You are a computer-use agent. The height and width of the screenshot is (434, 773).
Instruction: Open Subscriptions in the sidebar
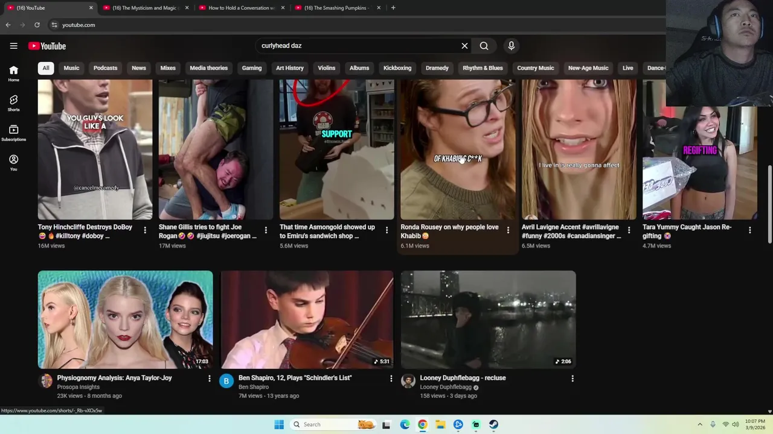click(13, 133)
